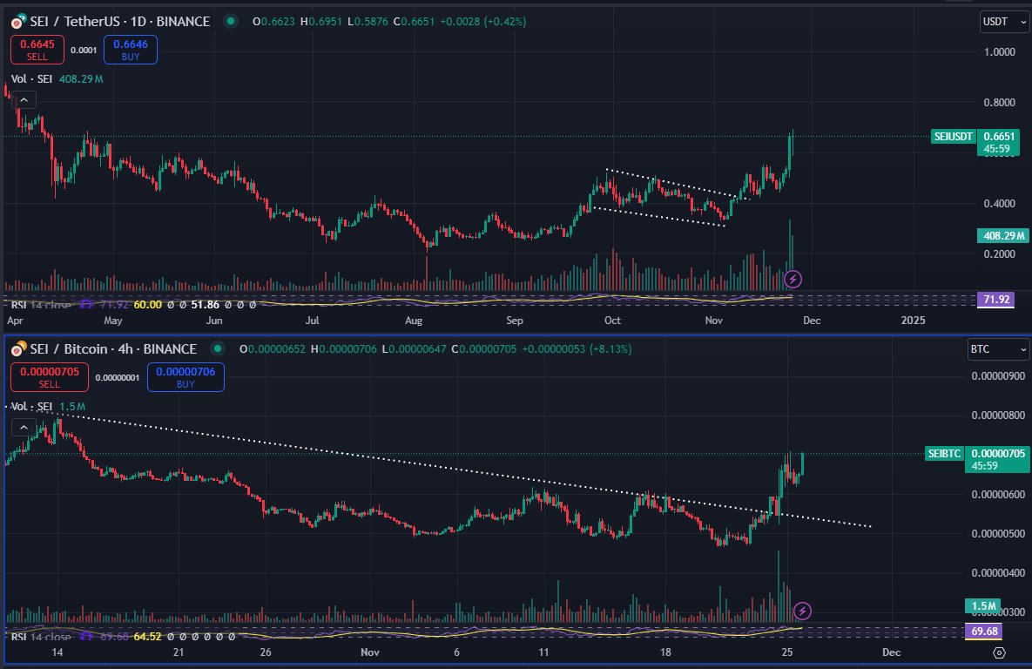Click green market status dot on SEI/TetherUS chart
Screen dimensions: 1032x669
point(231,21)
